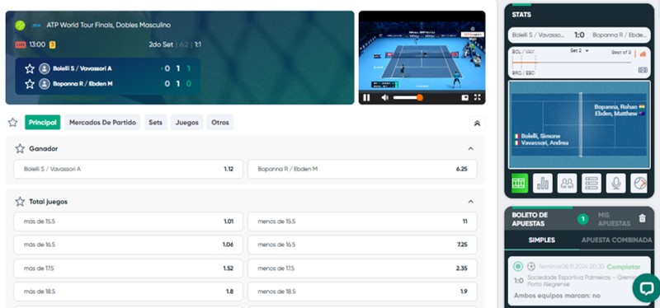660x308 pixels.
Task: Open the Otros tab
Action: tap(220, 122)
